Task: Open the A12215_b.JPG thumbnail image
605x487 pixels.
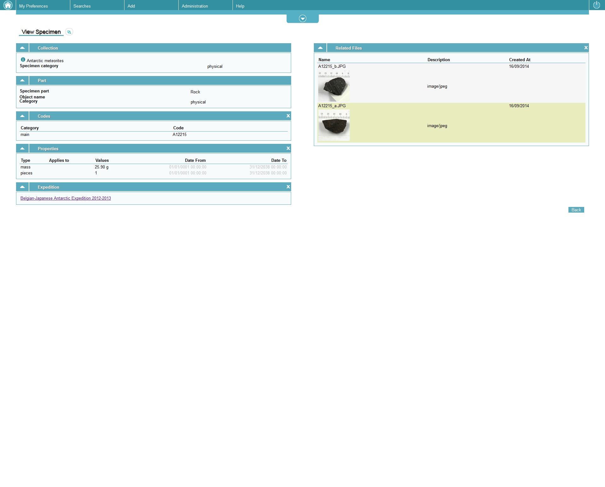Action: (334, 86)
